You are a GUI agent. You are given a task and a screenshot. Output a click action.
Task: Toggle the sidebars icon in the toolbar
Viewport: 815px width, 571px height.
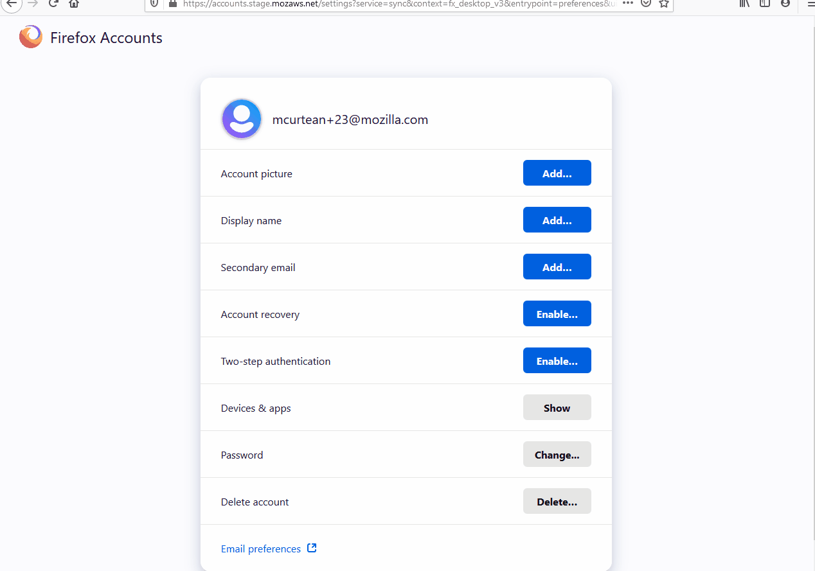765,3
